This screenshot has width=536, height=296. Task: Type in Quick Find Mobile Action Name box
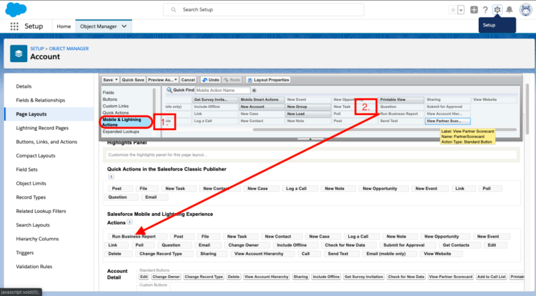pos(223,91)
